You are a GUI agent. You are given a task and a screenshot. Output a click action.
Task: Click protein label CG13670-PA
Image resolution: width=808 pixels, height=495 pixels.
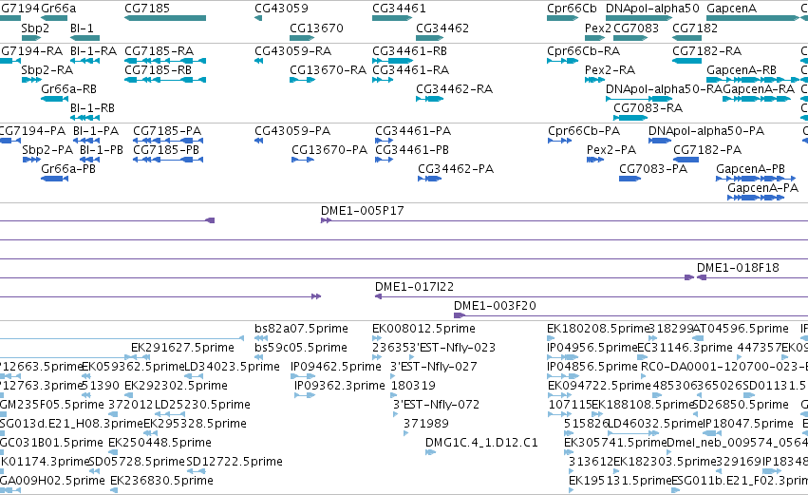pos(329,149)
